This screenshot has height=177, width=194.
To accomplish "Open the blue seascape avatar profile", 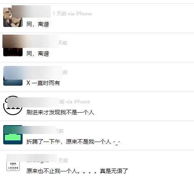I will point(13,76).
